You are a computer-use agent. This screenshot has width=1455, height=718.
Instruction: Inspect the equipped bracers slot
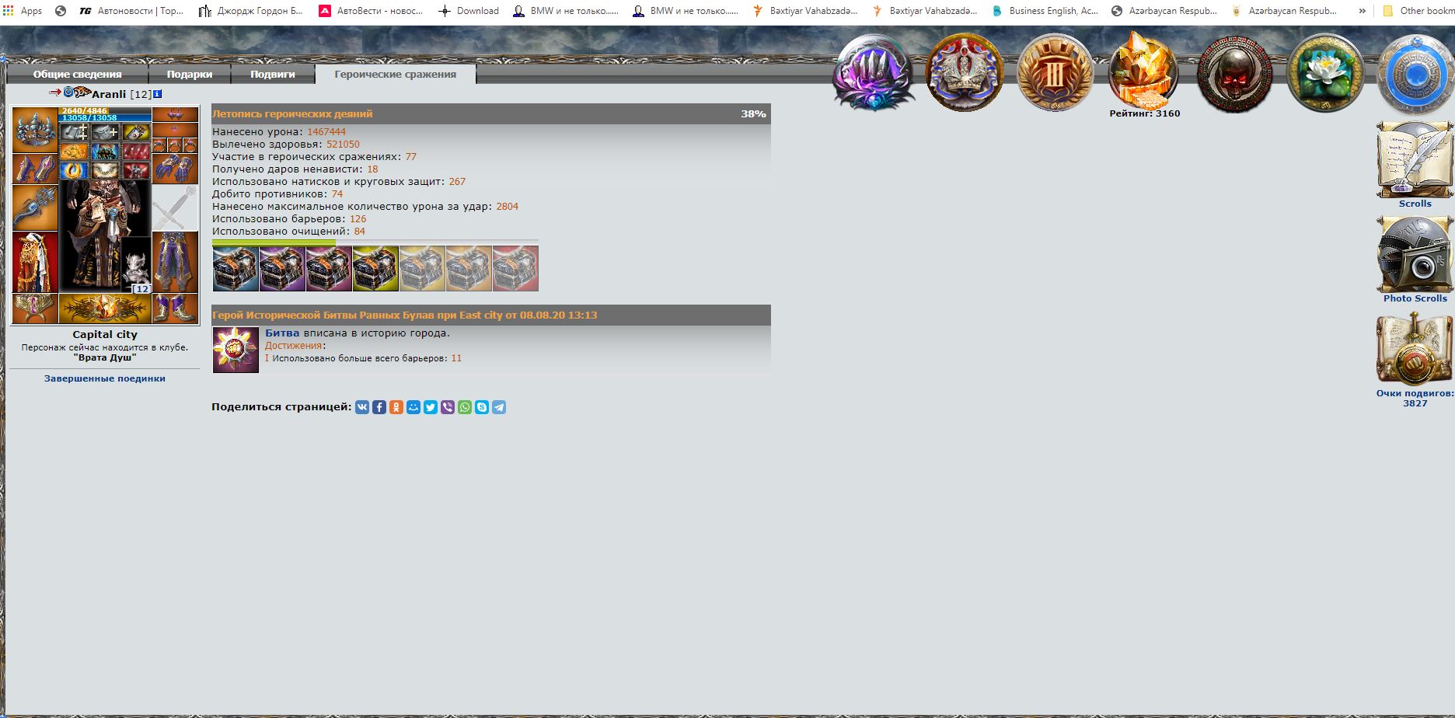click(35, 169)
